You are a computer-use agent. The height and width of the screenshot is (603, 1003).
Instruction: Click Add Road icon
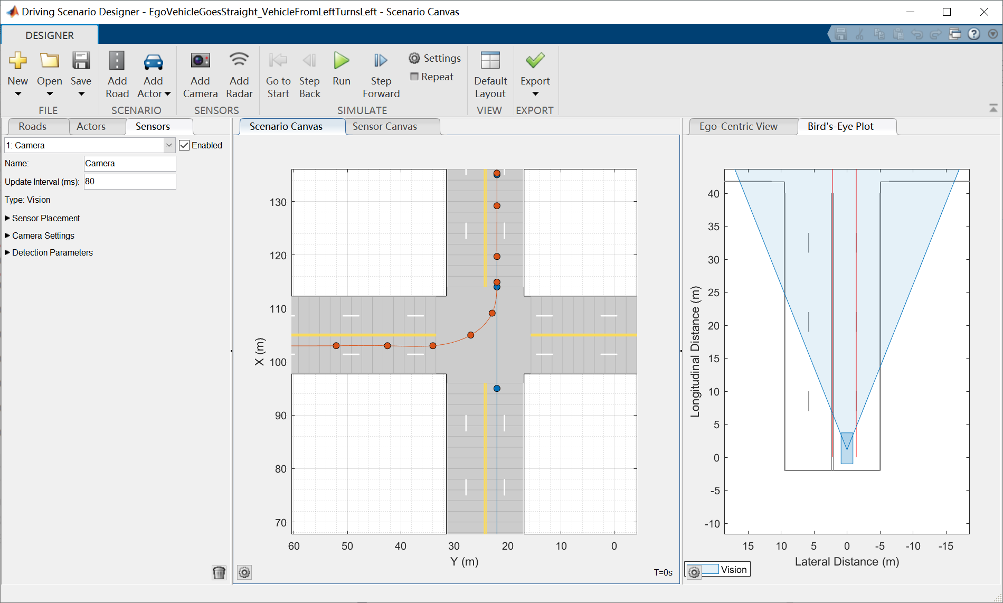tap(117, 61)
